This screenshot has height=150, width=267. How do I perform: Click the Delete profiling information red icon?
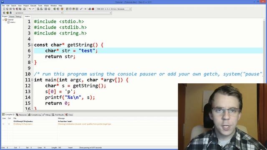pyautogui.click(x=93, y=9)
